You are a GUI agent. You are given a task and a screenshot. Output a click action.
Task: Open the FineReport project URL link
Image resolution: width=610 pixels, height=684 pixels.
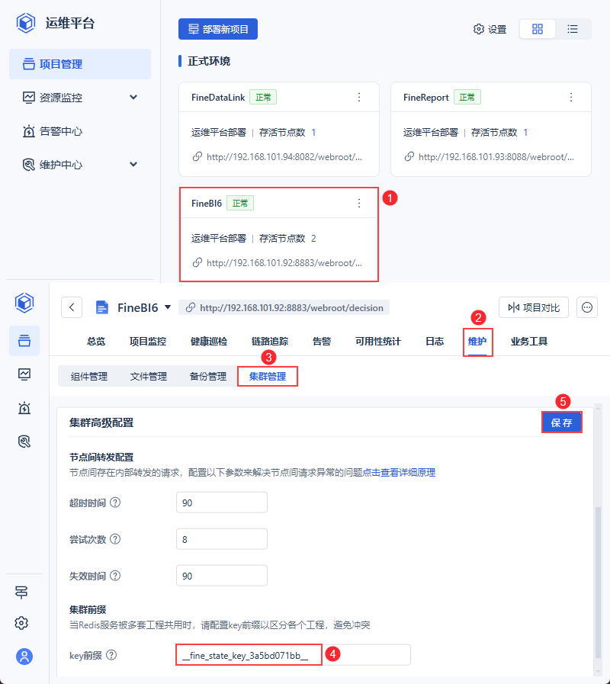click(496, 157)
